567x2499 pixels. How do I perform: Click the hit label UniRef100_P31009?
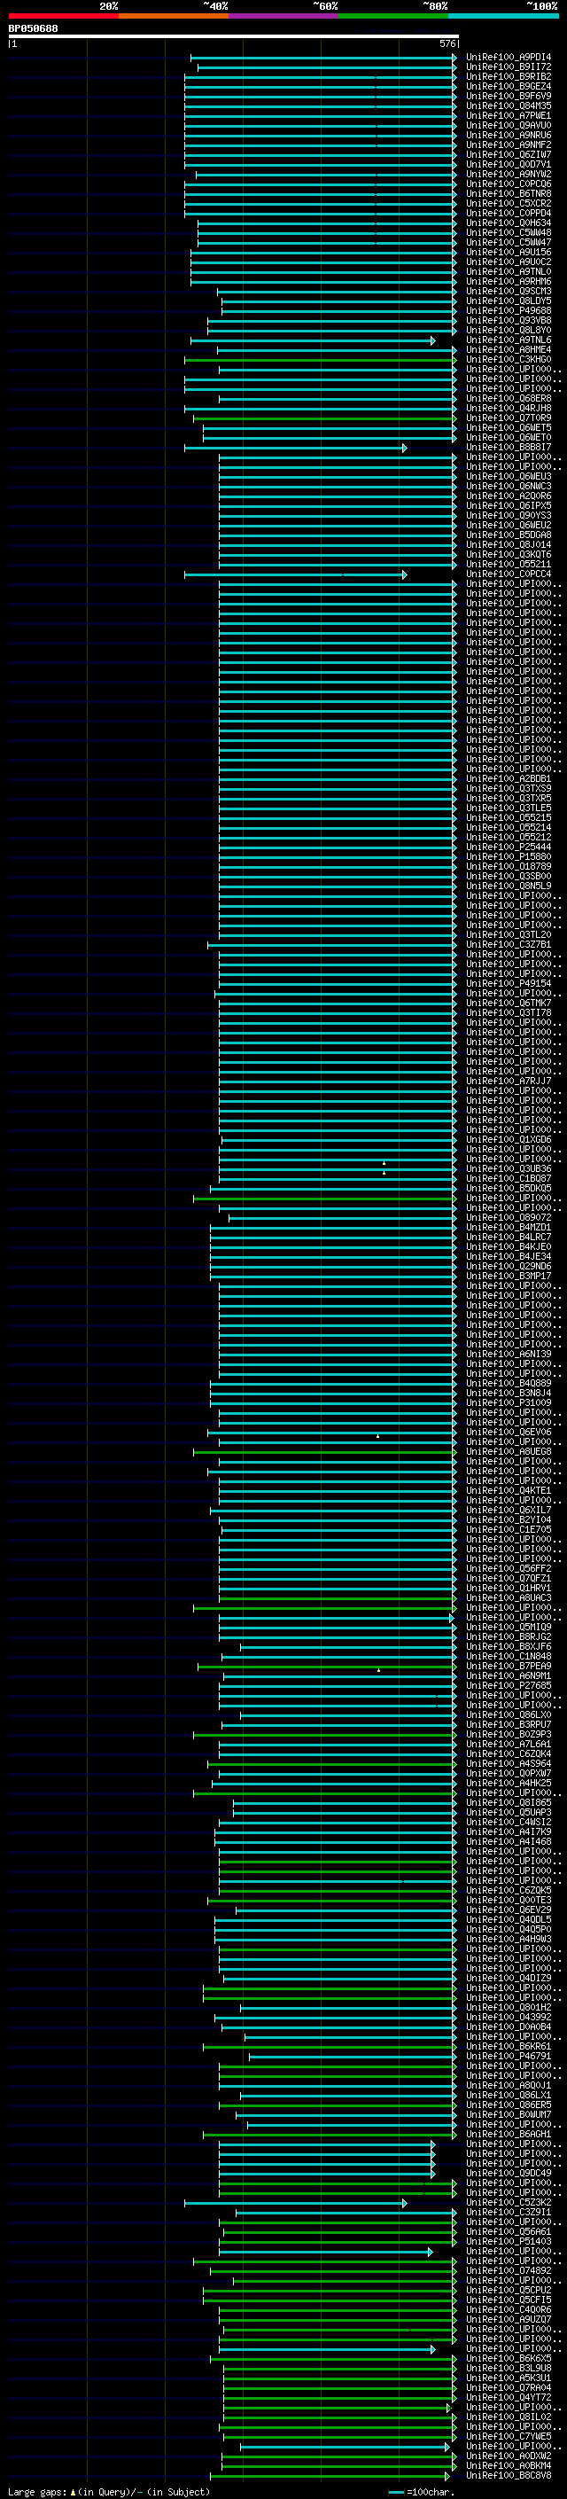coord(508,1402)
